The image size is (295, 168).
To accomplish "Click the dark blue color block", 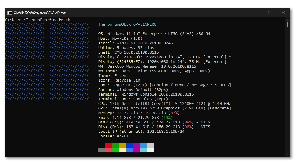I will [x=130, y=145].
